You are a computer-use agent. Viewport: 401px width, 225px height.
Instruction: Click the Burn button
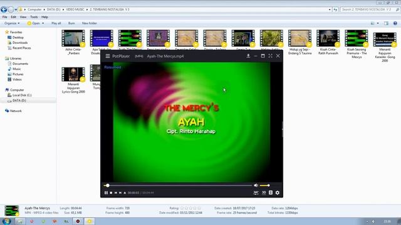pos(71,23)
